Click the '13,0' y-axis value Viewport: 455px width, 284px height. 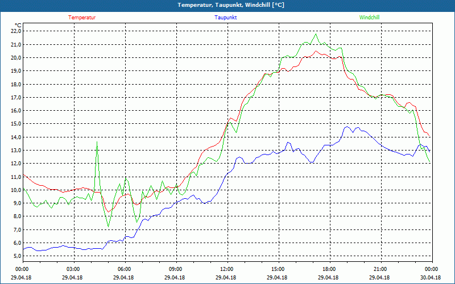point(16,150)
